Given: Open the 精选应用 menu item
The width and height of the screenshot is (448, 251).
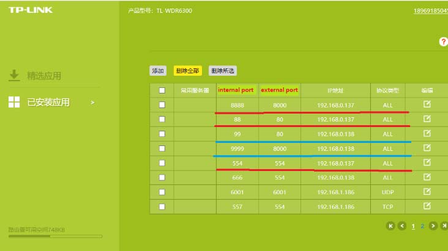Looking at the screenshot, I should (x=44, y=76).
